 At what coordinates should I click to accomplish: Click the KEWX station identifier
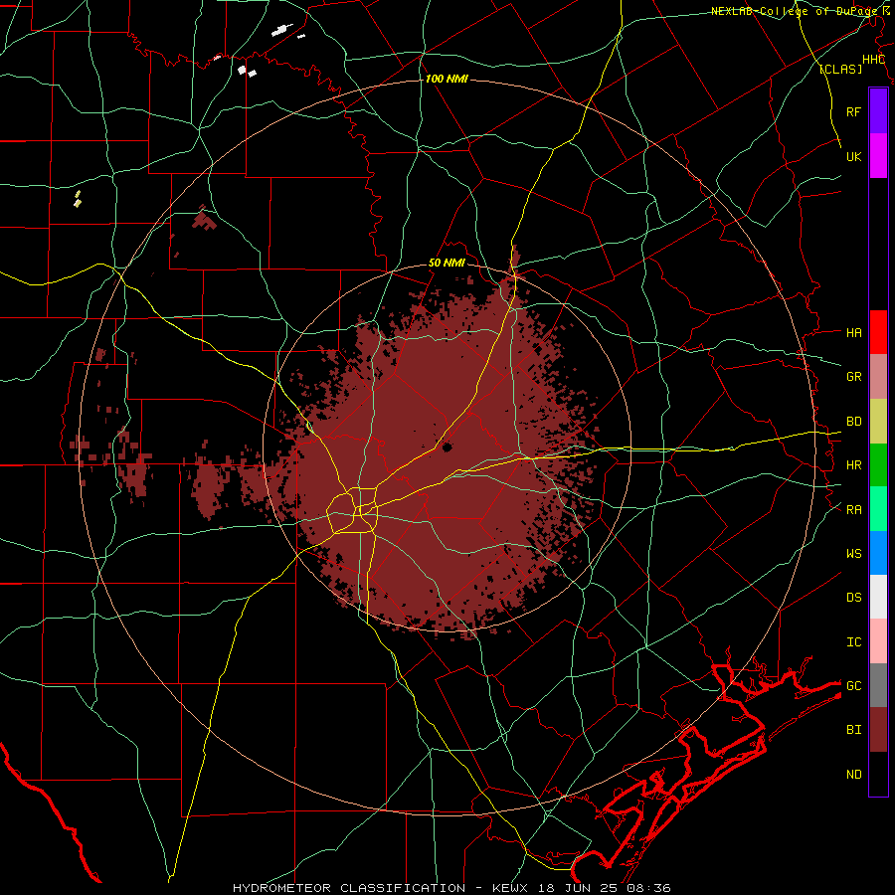click(x=510, y=888)
